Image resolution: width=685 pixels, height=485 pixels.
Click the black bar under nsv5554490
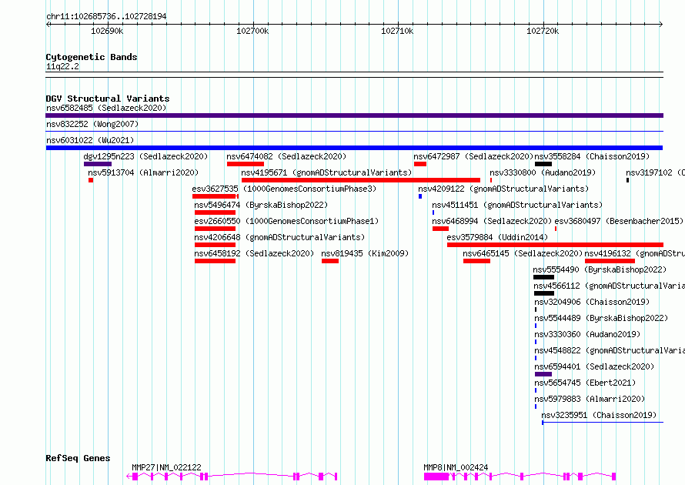click(543, 277)
